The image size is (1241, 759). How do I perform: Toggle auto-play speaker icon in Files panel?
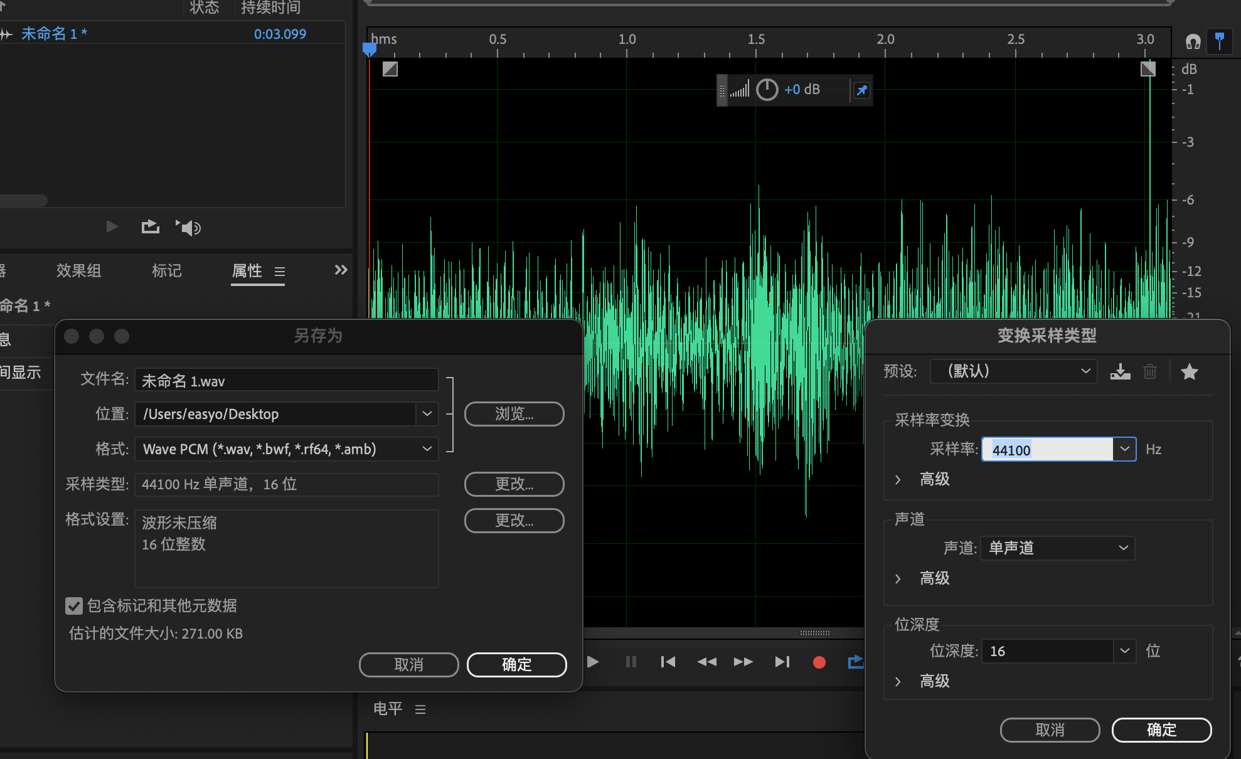pos(188,227)
